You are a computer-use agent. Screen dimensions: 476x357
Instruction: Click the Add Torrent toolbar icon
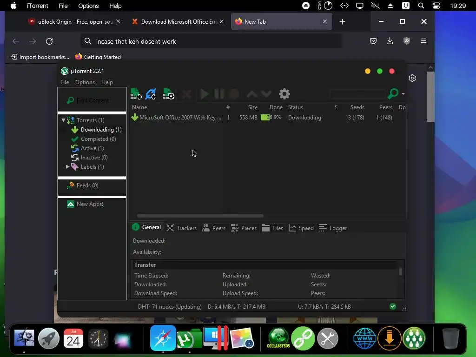tap(136, 94)
